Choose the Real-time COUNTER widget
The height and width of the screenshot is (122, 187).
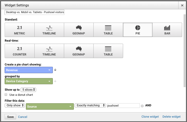coord(19,51)
